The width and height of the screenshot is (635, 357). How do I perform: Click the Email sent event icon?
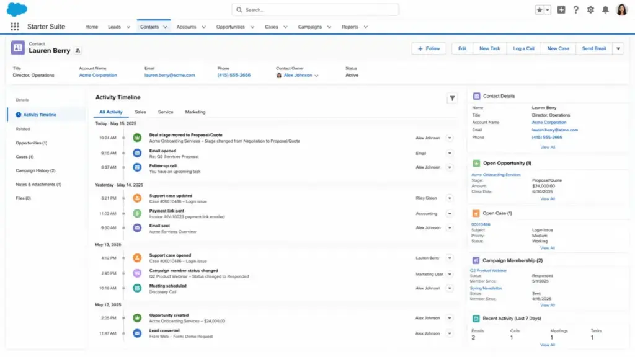point(137,228)
